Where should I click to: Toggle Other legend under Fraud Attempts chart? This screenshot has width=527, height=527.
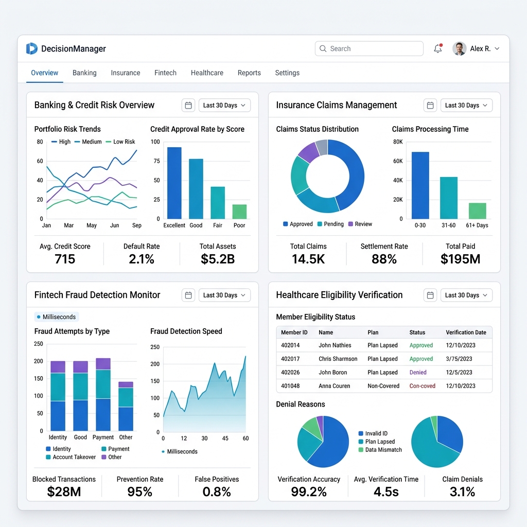(112, 457)
